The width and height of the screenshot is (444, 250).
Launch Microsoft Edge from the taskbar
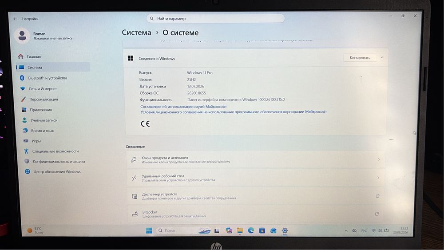point(251,230)
